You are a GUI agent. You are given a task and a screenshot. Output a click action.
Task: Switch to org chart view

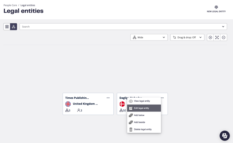click(x=14, y=27)
